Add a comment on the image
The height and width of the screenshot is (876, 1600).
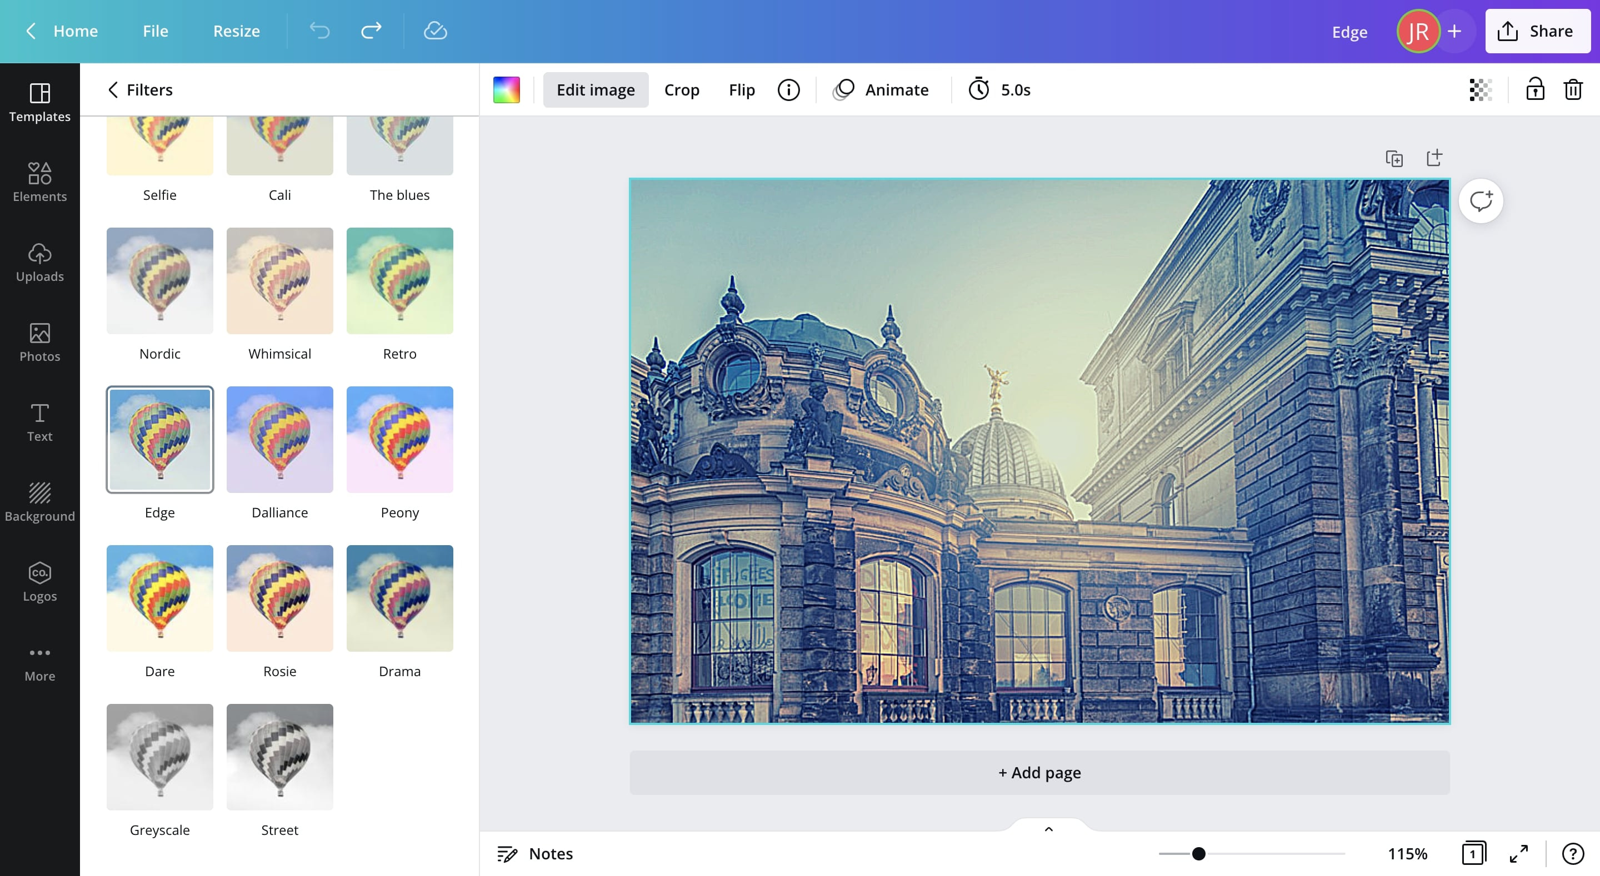click(x=1481, y=200)
